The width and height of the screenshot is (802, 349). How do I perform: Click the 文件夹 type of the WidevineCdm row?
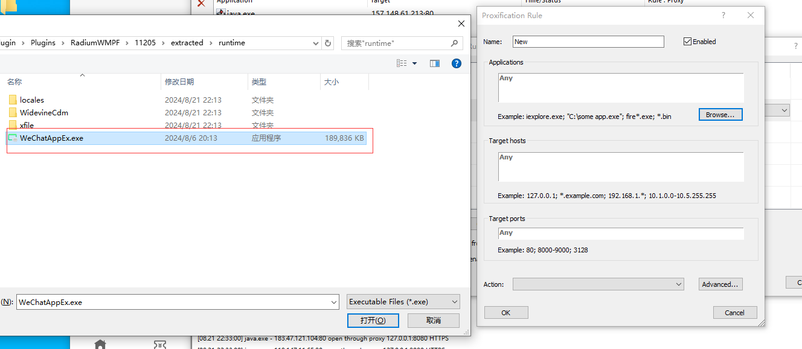tap(263, 112)
